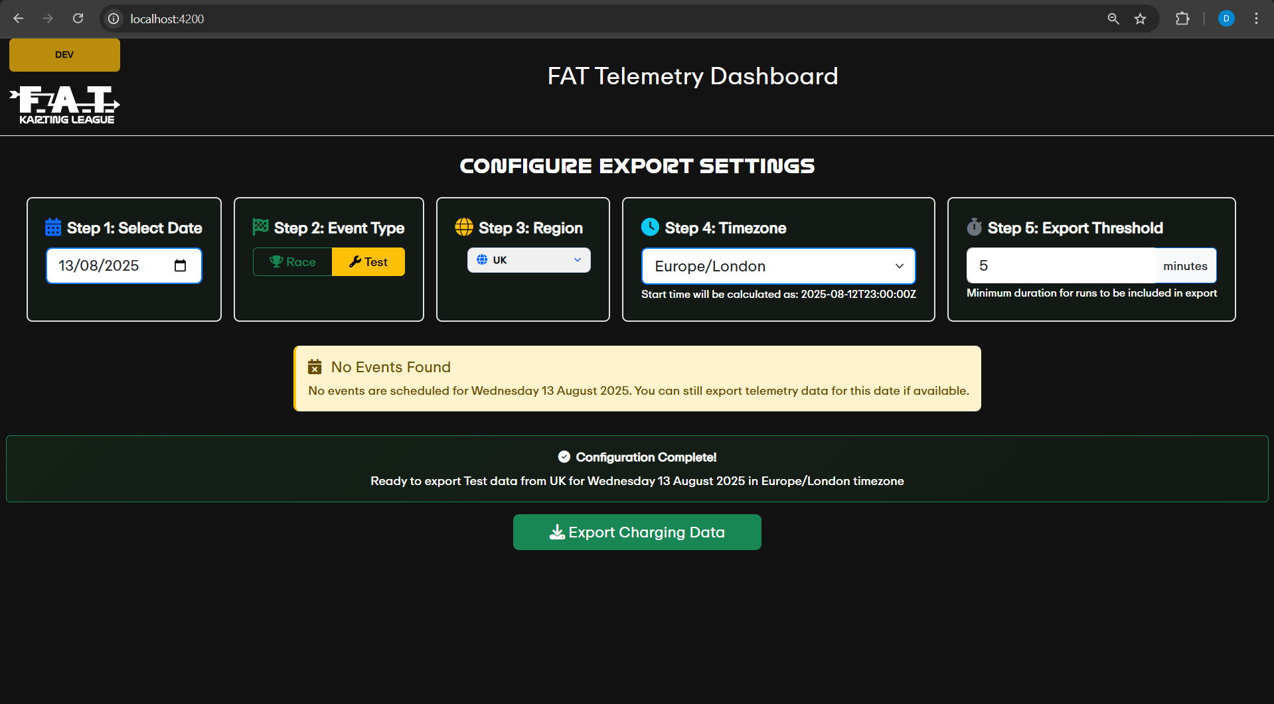Viewport: 1274px width, 704px height.
Task: Click the Ready to export summary line
Action: coord(637,481)
